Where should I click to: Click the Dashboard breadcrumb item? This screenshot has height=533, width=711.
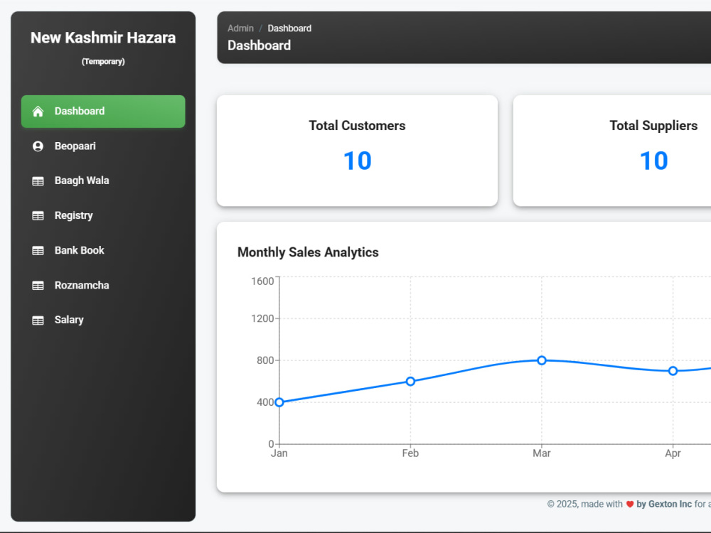289,28
